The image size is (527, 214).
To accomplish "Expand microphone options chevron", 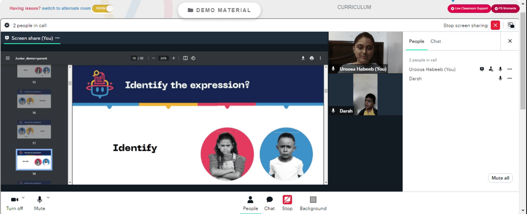I will pos(48,198).
